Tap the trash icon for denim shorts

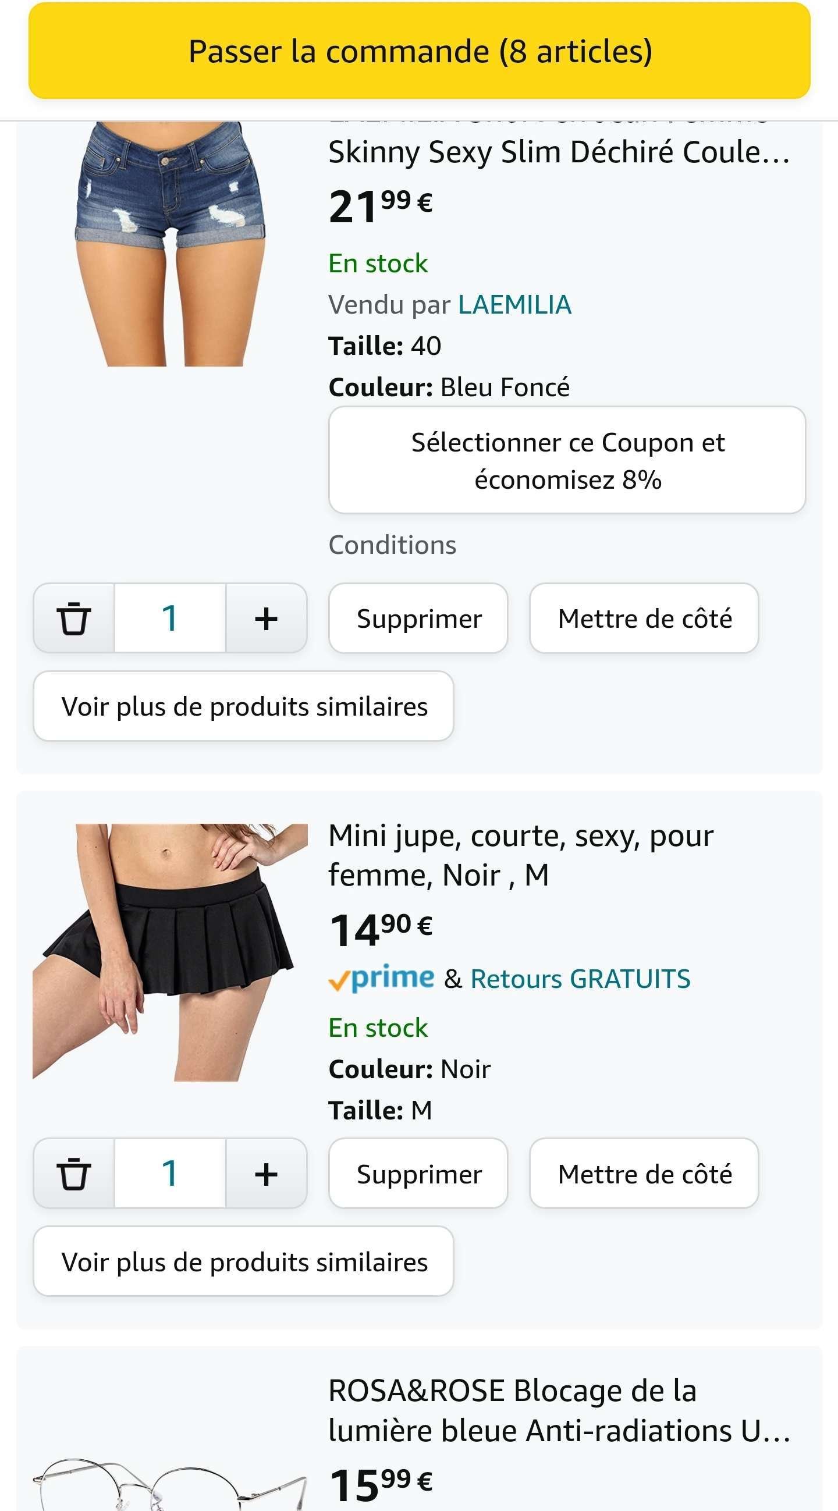tap(74, 618)
